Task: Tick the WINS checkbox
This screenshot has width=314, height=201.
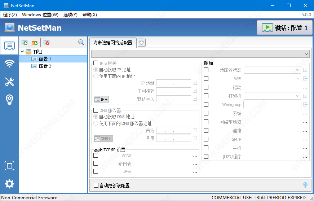Action: tap(96, 155)
